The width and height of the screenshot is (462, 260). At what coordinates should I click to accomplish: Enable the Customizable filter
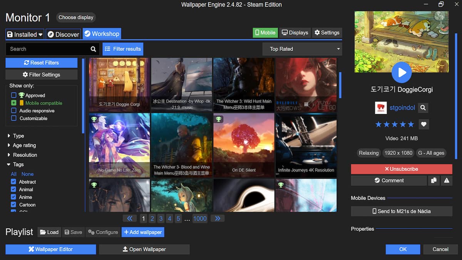coord(14,118)
